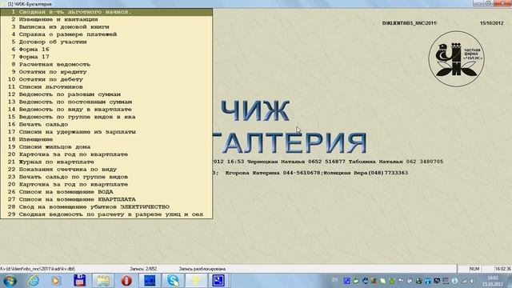Click the NUM indicator in status bar
The image size is (512, 288).
click(474, 269)
